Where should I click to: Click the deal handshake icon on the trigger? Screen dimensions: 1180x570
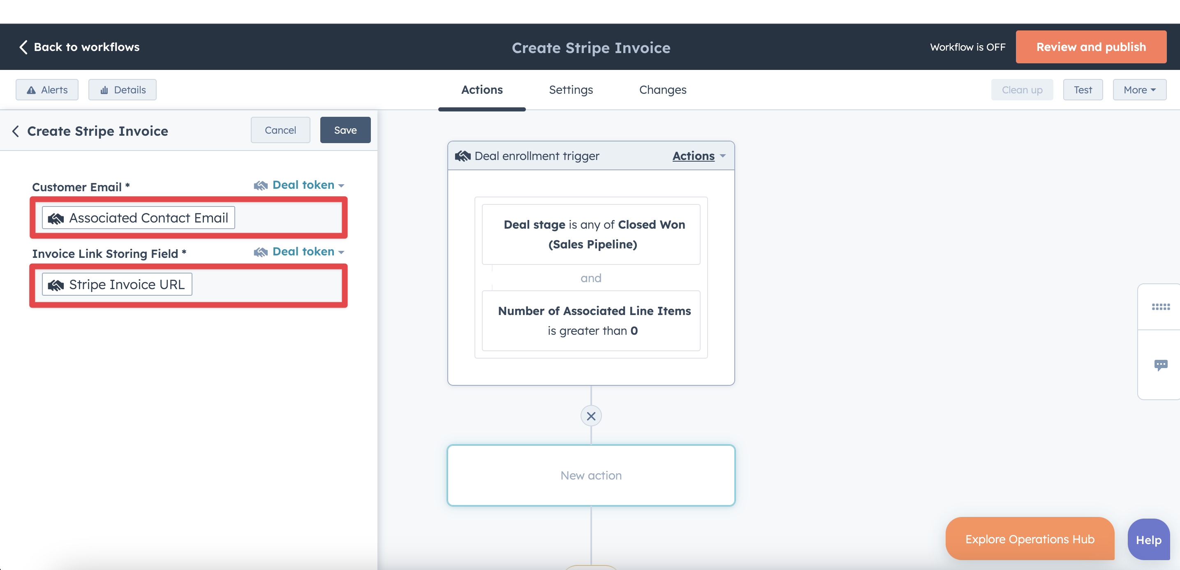coord(463,155)
